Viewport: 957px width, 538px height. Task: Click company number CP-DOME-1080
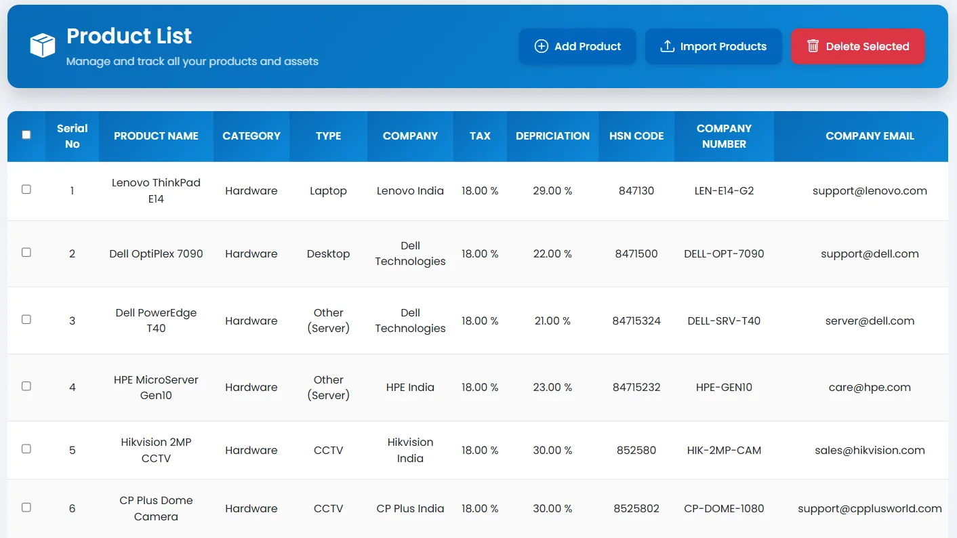pos(724,509)
